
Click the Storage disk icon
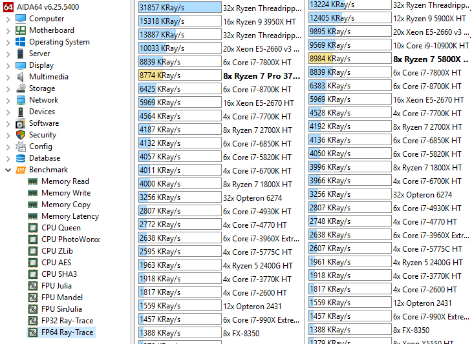click(21, 88)
